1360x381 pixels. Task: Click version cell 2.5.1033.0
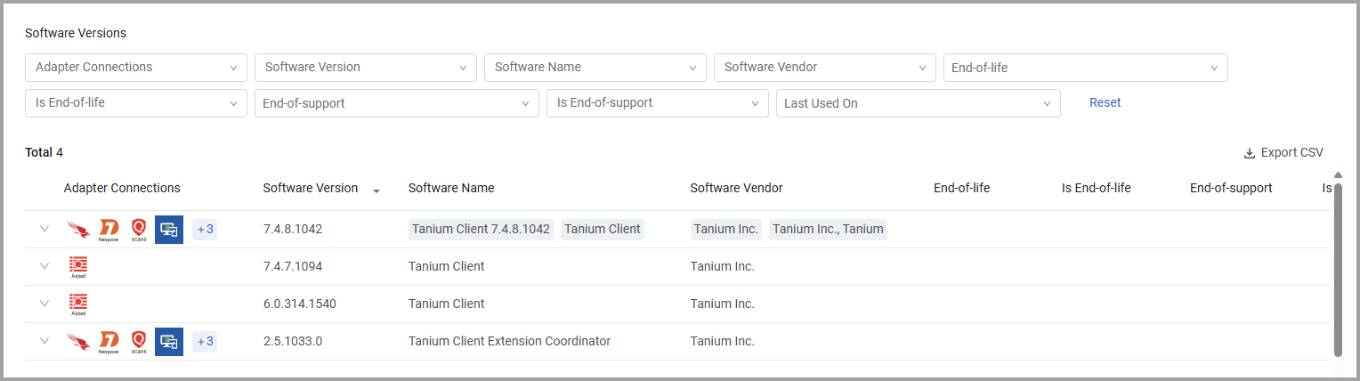coord(293,341)
